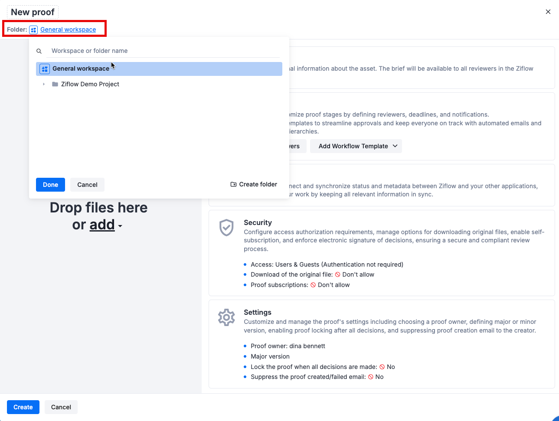Open the Security section heading
The image size is (559, 421).
258,222
